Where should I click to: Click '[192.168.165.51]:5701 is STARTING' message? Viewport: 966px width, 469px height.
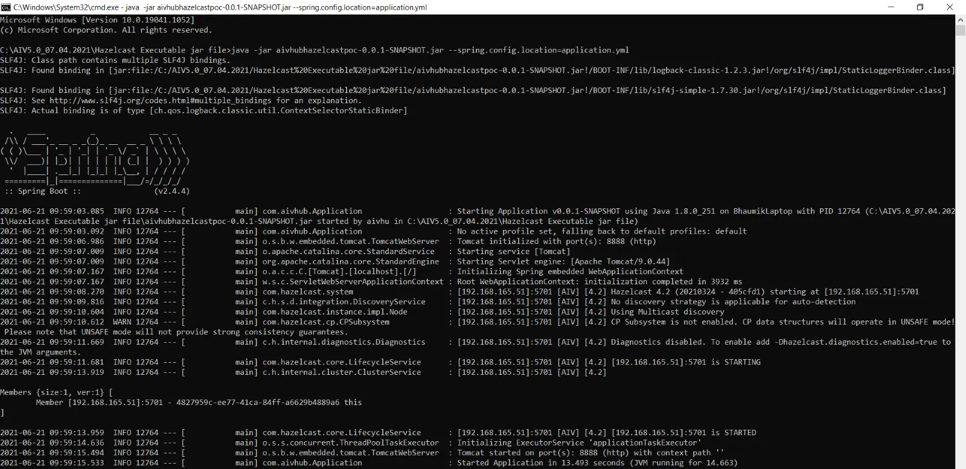[x=686, y=362]
